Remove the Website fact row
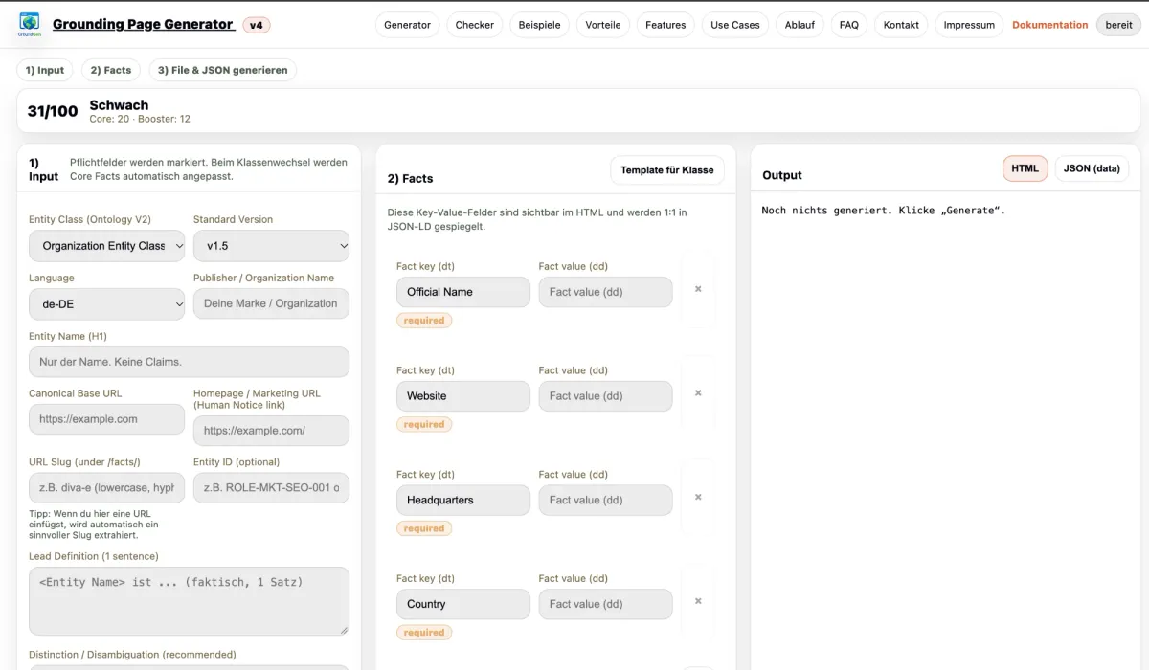 tap(698, 392)
